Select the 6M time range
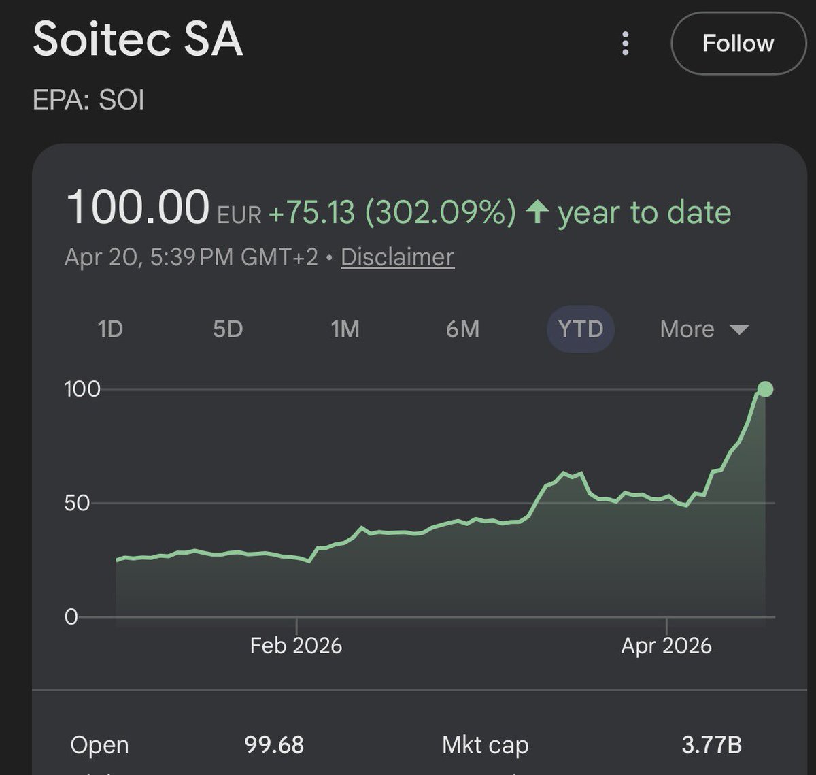 coord(462,329)
